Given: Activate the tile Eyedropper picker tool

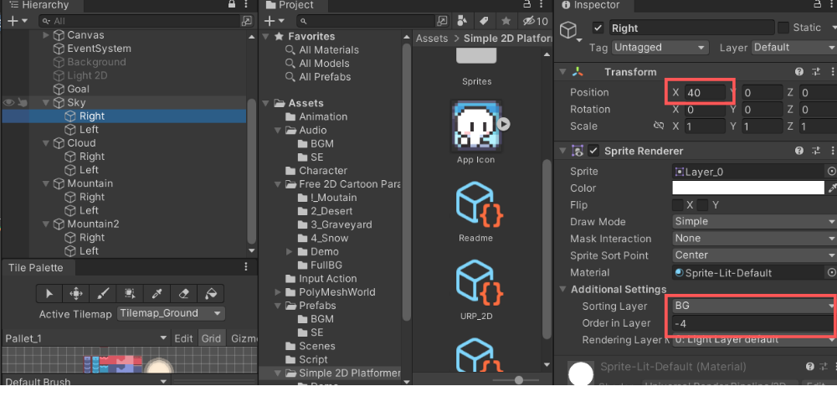Looking at the screenshot, I should coord(157,293).
